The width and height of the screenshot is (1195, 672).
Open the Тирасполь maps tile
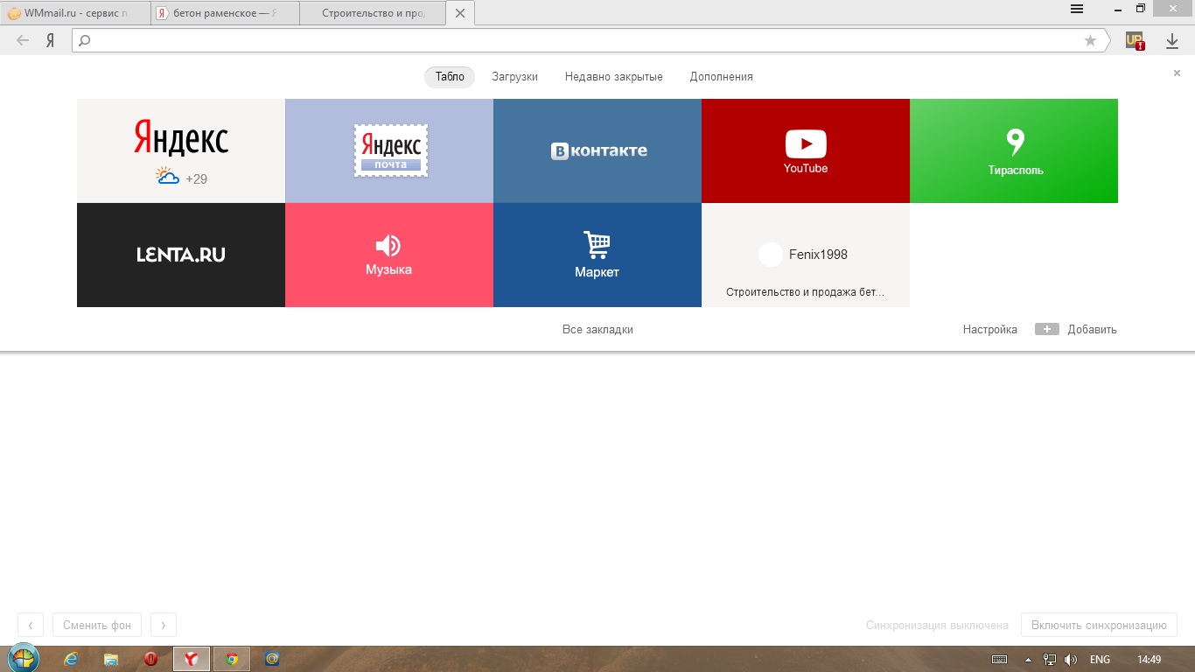(1014, 150)
